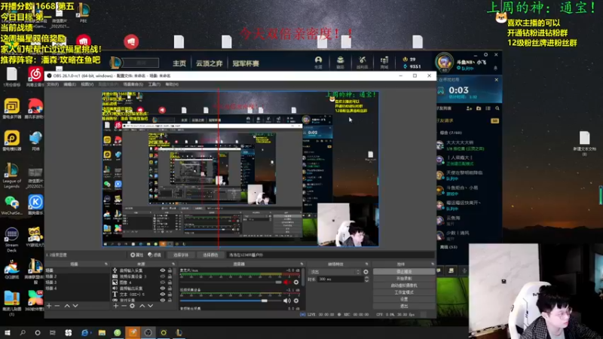Open League client profile icon in top bar
Screen dimensions: 603x339
tap(318, 62)
